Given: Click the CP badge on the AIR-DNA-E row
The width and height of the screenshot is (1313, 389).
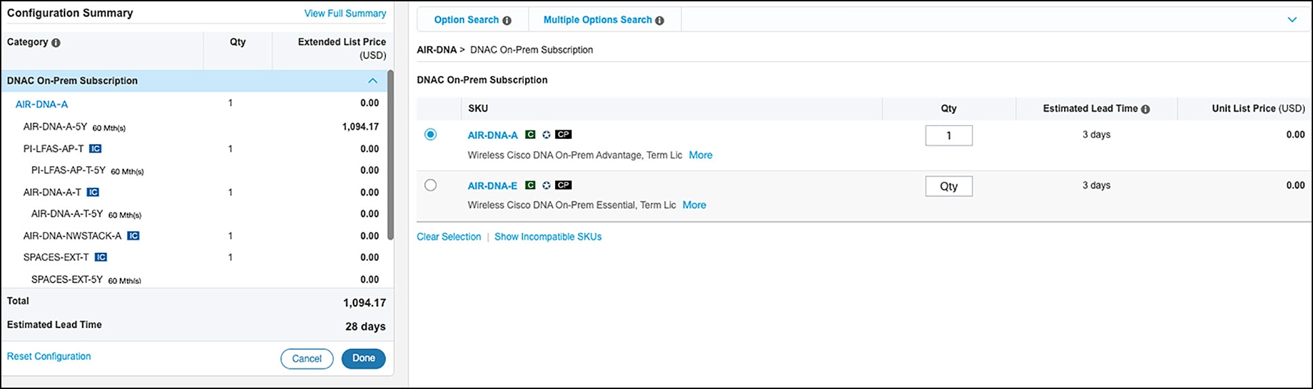Looking at the screenshot, I should (x=563, y=185).
